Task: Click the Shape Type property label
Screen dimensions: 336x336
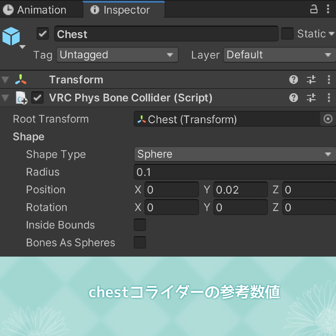Action: (x=56, y=155)
